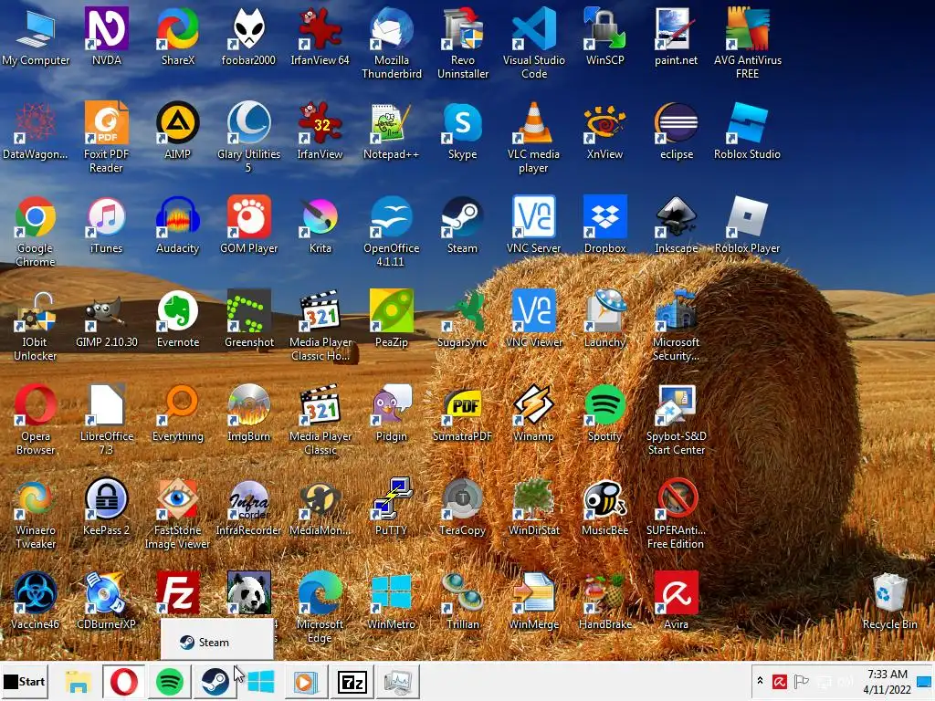The image size is (935, 701).
Task: Open AVG AntiVirus FREE icon
Action: [747, 43]
